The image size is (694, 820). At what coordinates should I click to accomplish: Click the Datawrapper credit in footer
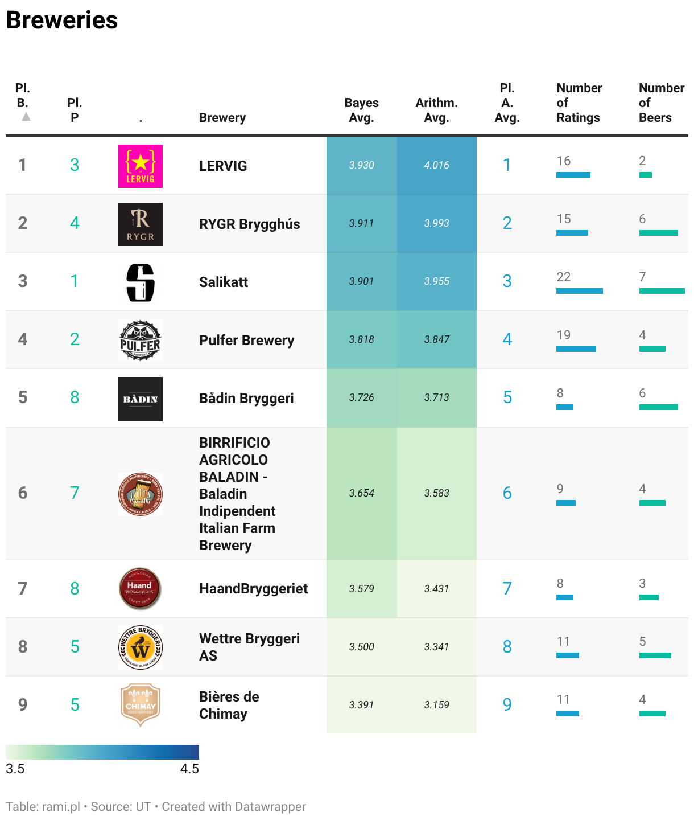(x=234, y=806)
